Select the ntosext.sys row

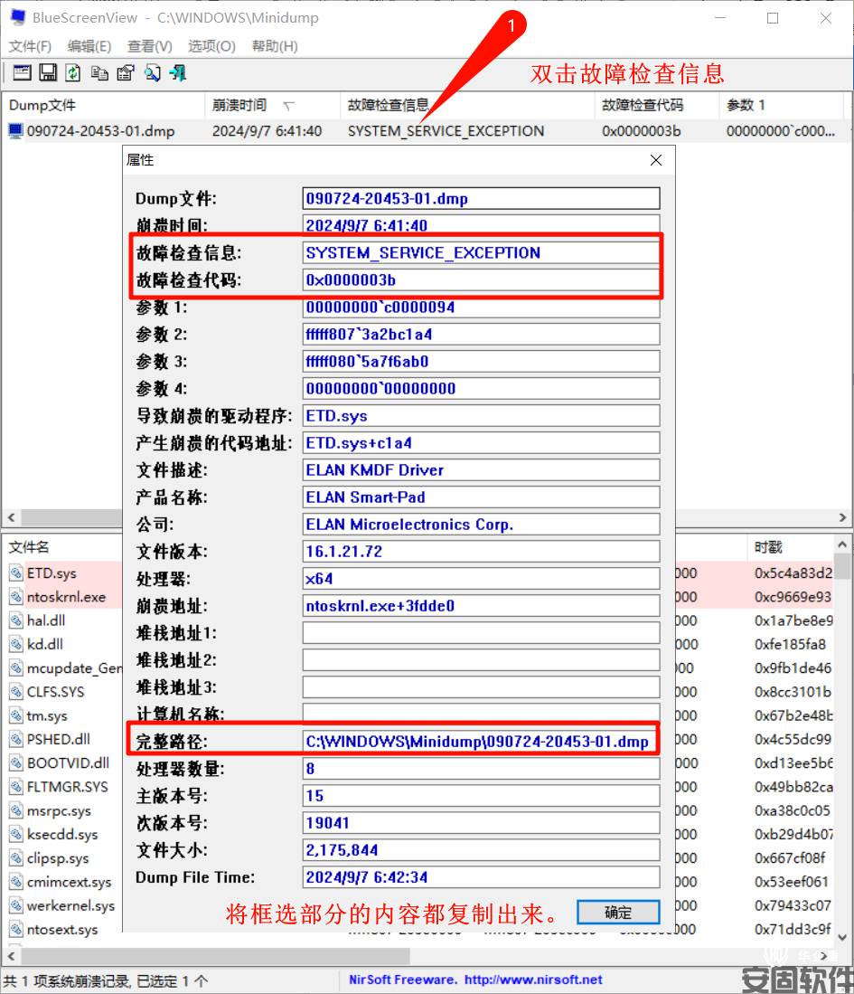click(62, 930)
